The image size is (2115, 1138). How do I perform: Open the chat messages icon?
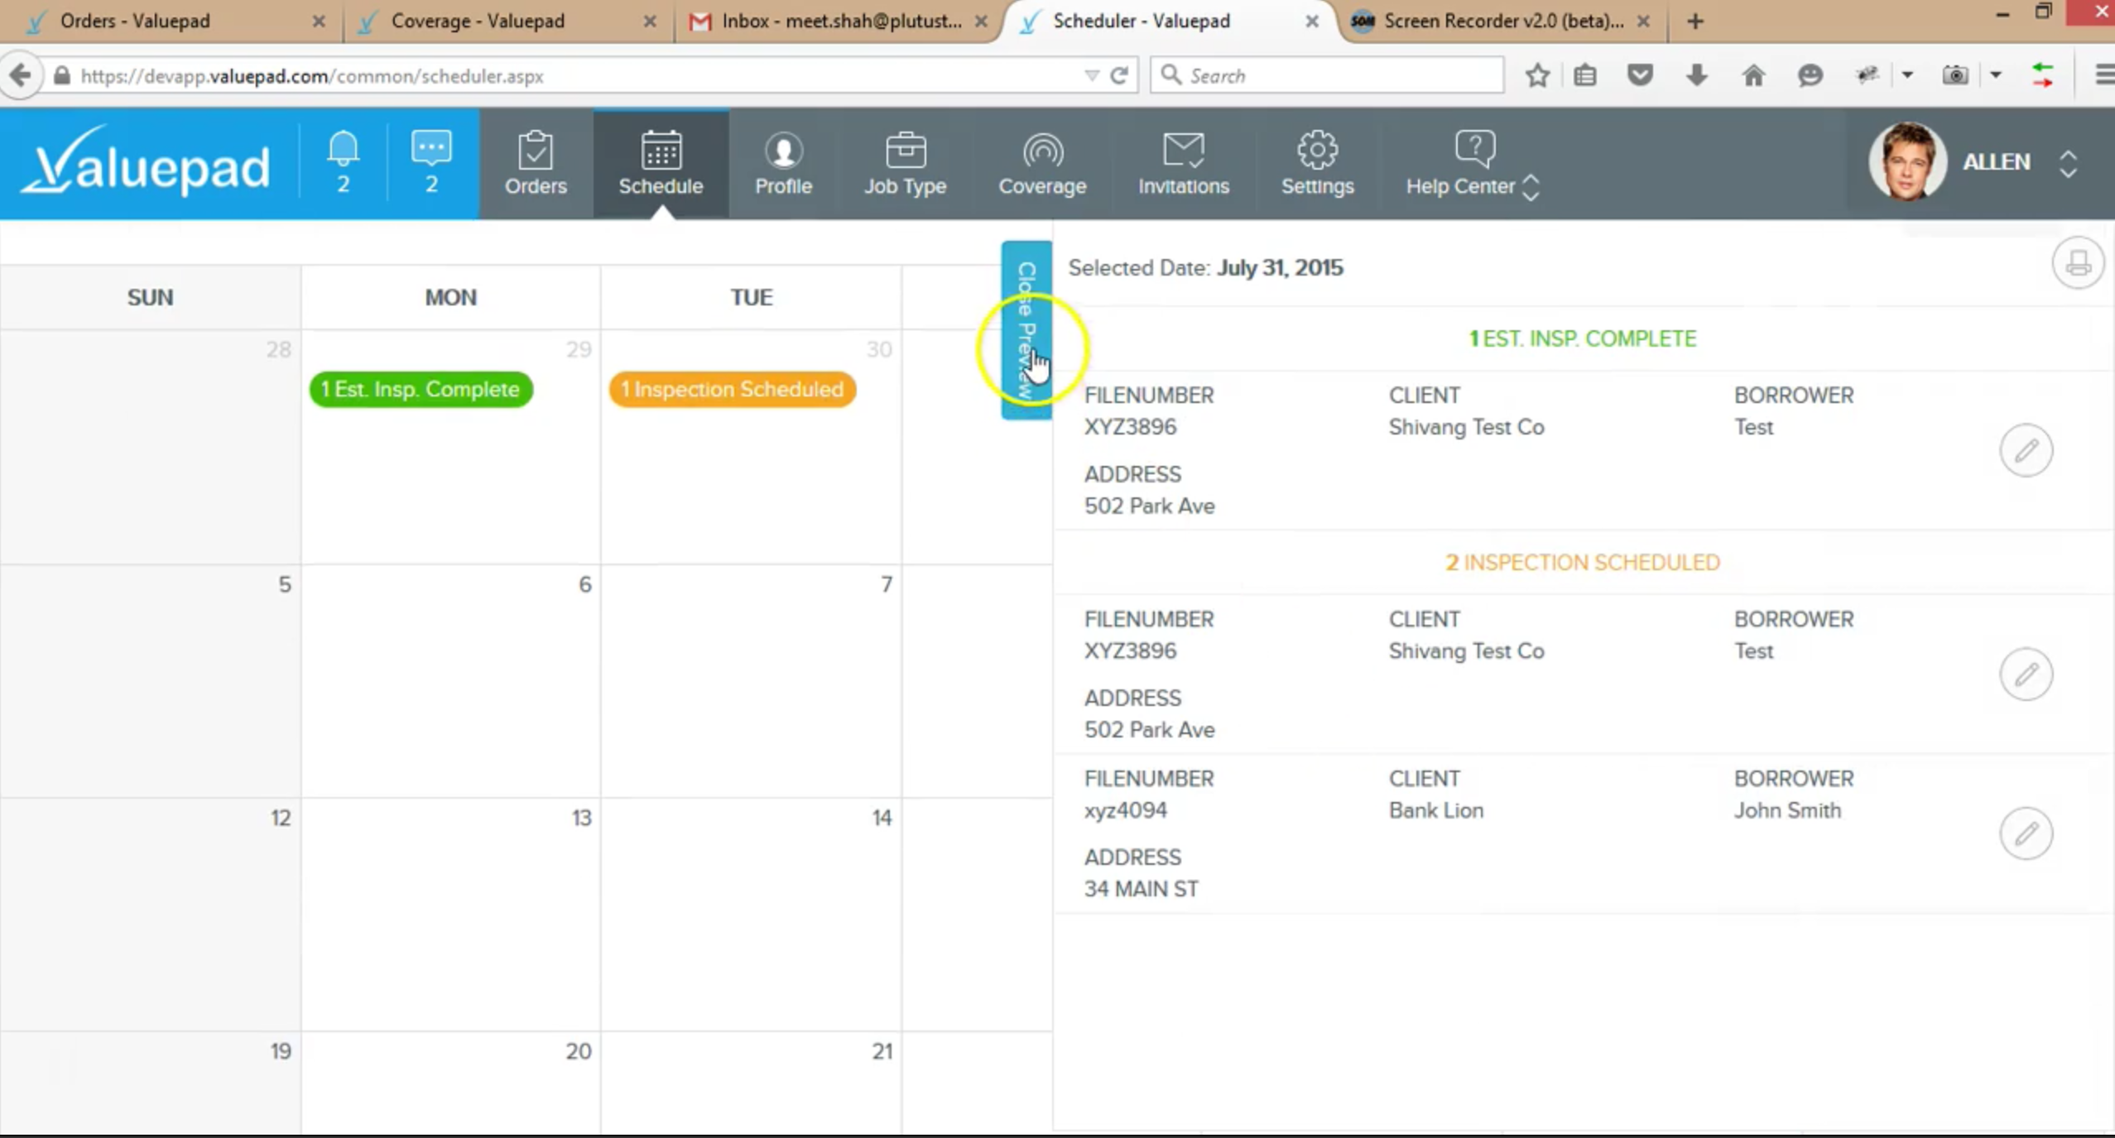pos(431,162)
